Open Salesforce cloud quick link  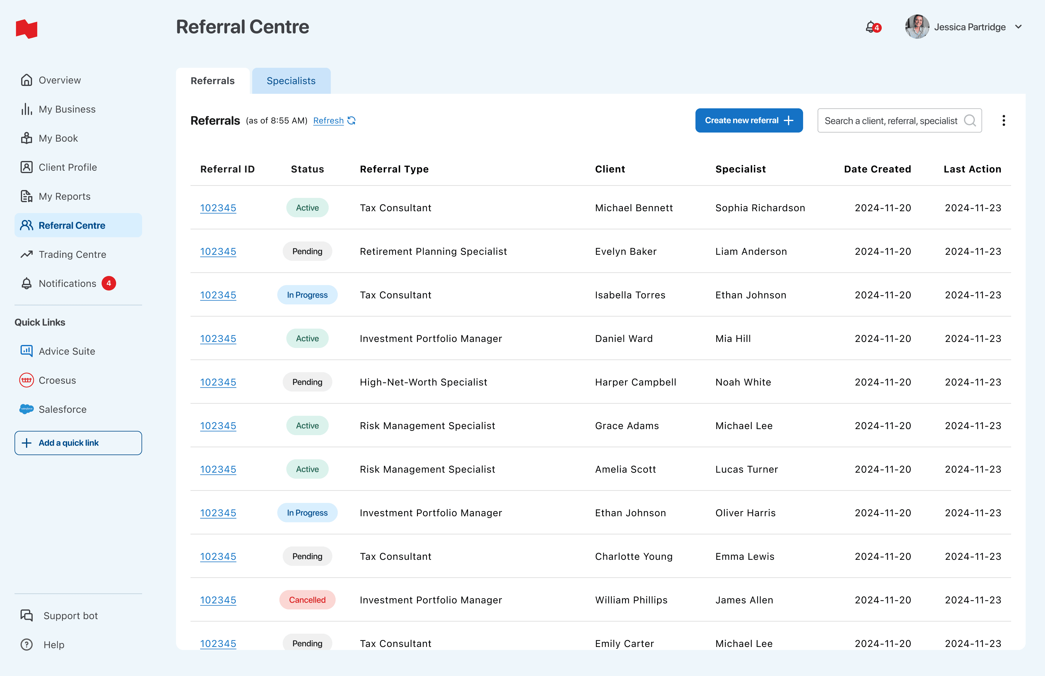pos(26,409)
